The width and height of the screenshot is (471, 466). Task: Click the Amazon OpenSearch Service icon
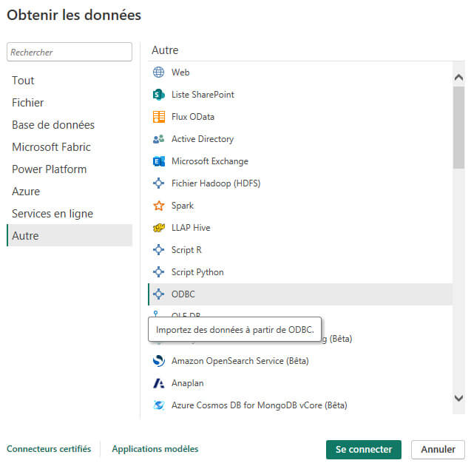click(158, 361)
